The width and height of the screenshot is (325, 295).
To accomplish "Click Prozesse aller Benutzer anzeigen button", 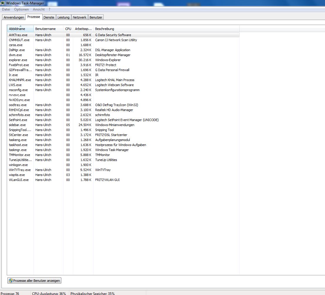I will 34,281.
